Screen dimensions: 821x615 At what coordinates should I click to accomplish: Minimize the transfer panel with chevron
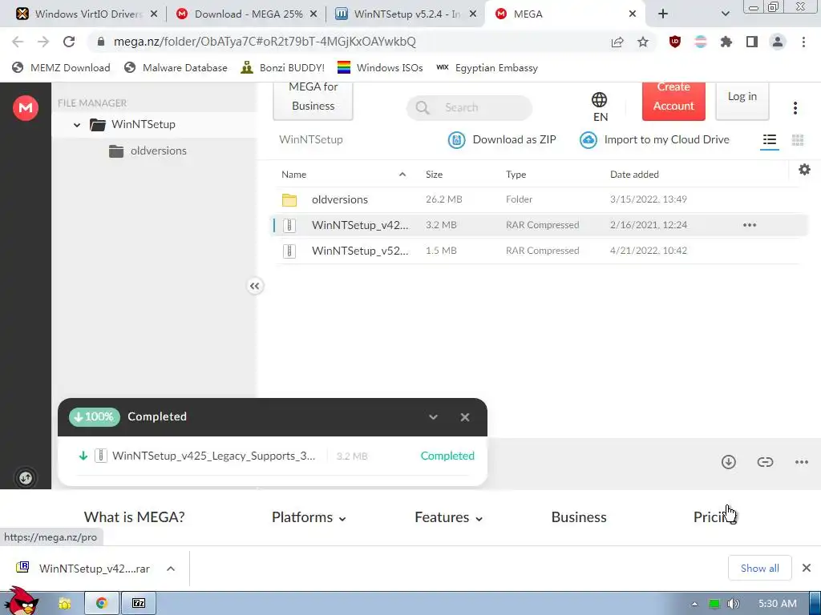(433, 416)
